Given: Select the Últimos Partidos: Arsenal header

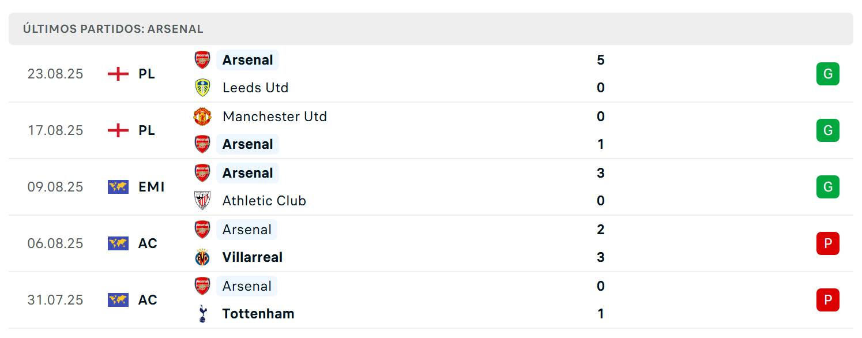Looking at the screenshot, I should pyautogui.click(x=113, y=29).
